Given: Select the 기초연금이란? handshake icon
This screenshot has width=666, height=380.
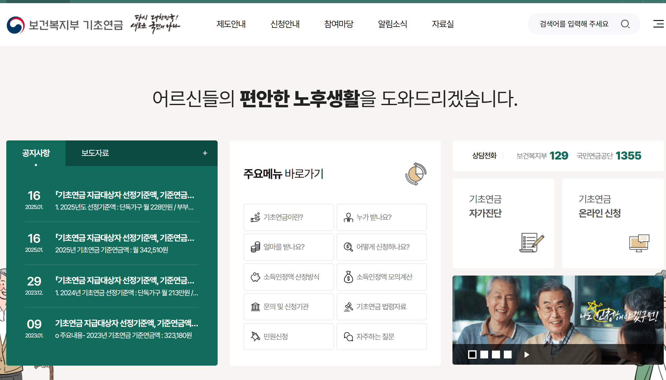Looking at the screenshot, I should click(256, 217).
